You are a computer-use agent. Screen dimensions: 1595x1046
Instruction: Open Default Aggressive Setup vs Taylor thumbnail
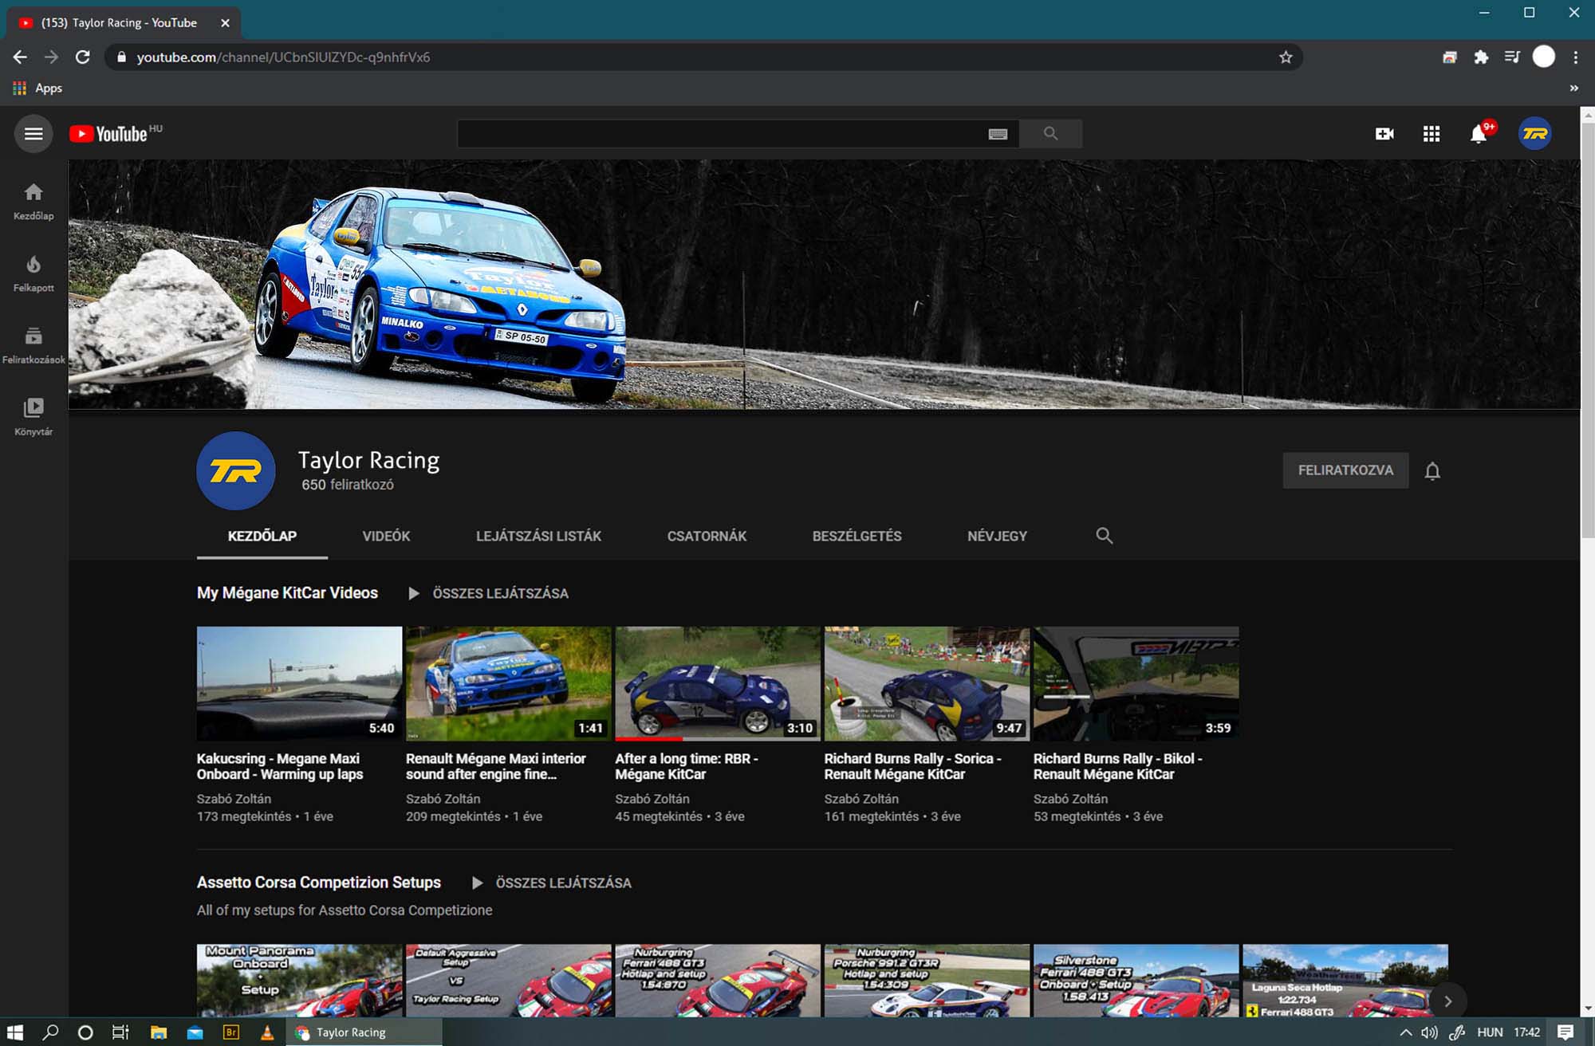508,981
